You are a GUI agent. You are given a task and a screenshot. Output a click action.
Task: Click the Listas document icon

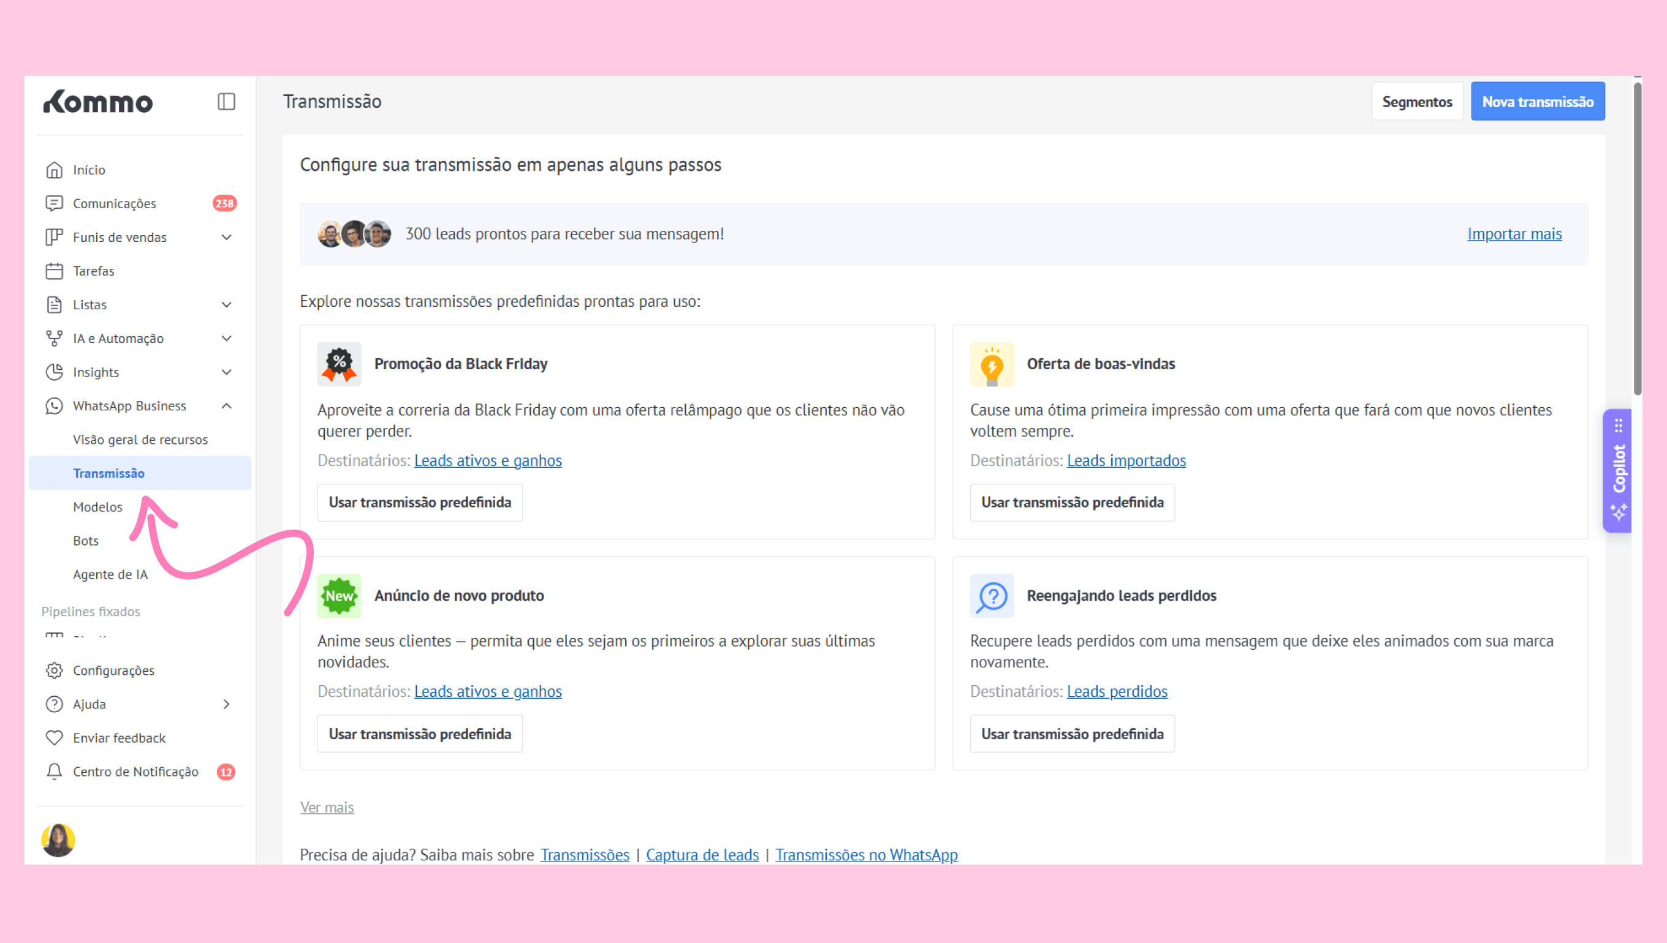tap(55, 304)
